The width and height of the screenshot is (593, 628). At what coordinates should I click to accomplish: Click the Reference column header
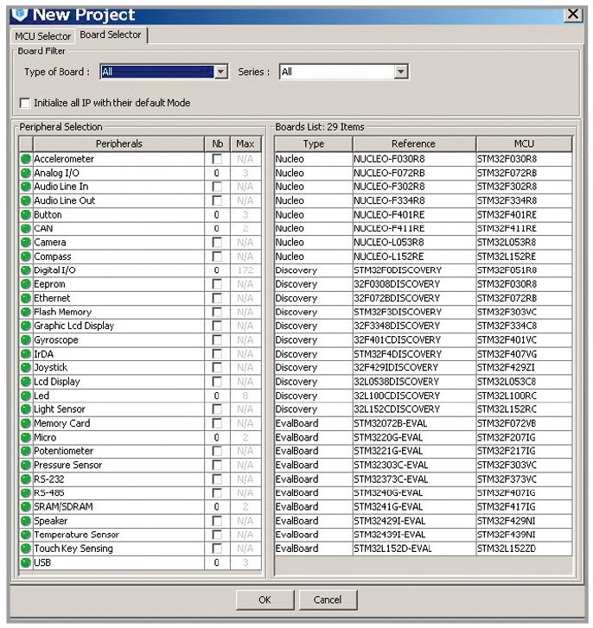(x=413, y=143)
